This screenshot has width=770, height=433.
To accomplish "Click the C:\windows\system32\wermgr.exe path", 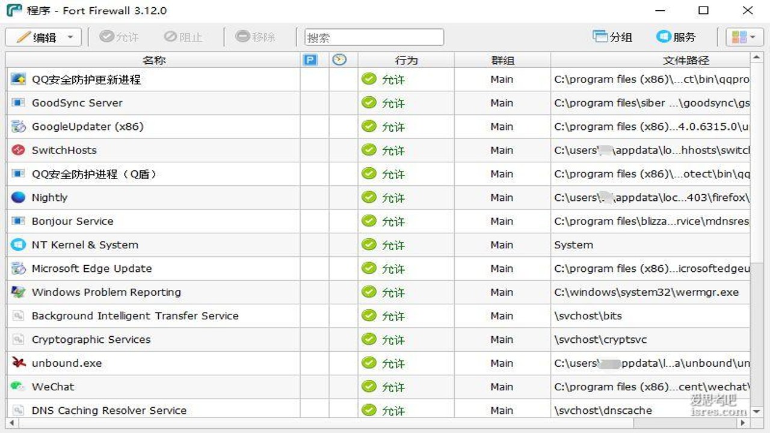I will click(x=647, y=292).
